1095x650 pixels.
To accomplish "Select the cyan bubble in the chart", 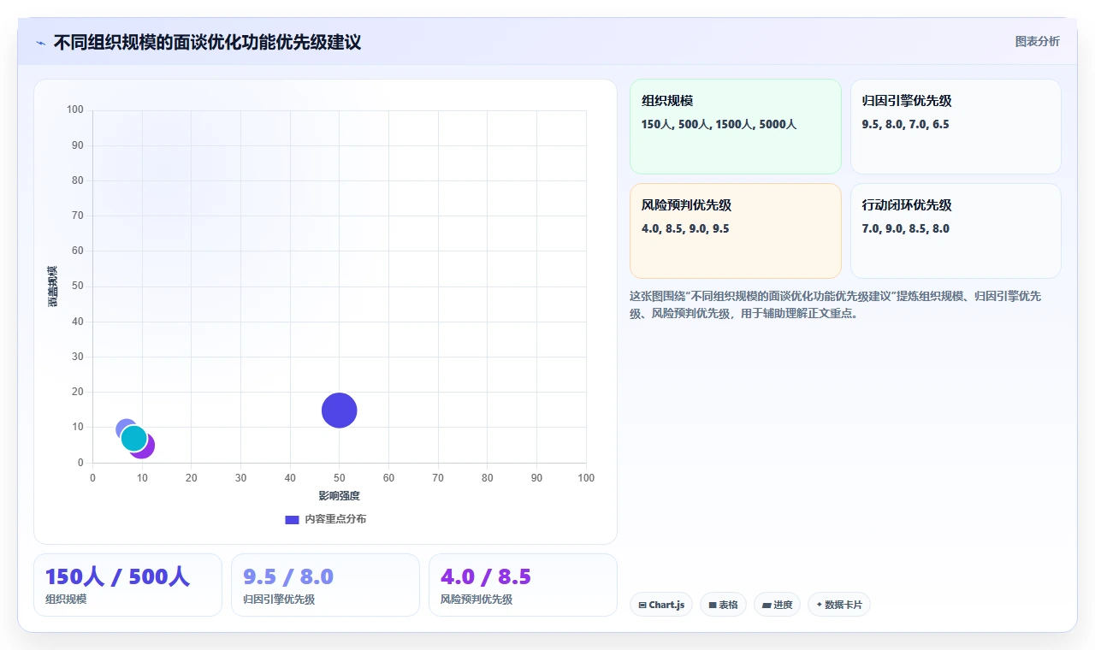I will (133, 438).
